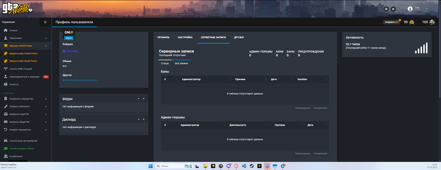The image size is (441, 170).
Task: Expand Запросы Illegal FM chevron
Action: (x=46, y=122)
